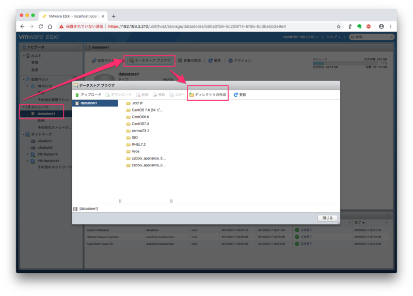Open the root@192.168.3.210 user dropdown
Viewport: 413px width, 296px height.
click(x=300, y=37)
